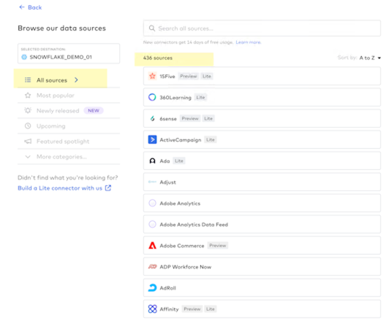Click the Featured spotlight megaphone icon
Screen dimensions: 386x321
click(28, 142)
